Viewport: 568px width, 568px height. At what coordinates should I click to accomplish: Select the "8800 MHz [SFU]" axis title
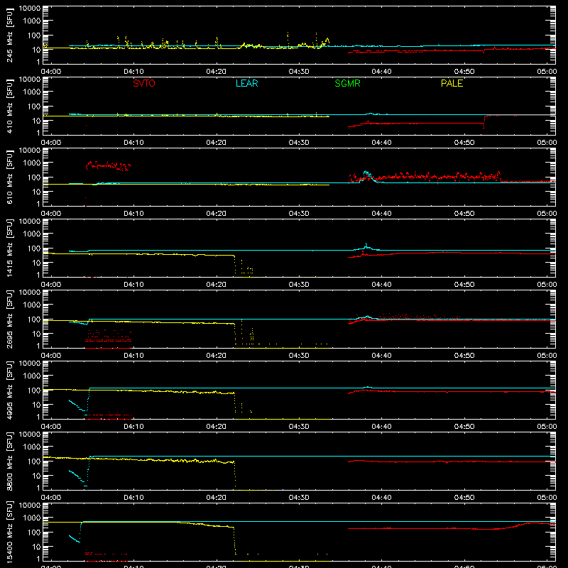tap(9, 461)
